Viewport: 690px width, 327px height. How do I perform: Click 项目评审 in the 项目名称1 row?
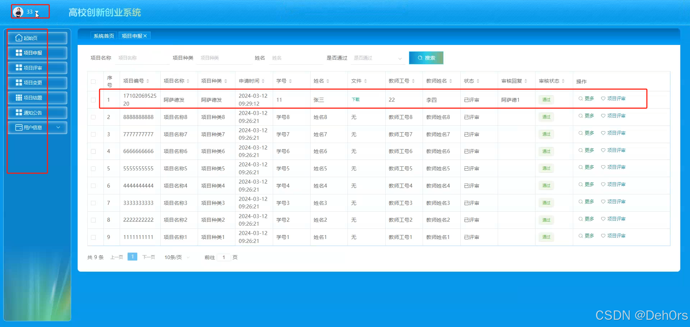point(613,236)
